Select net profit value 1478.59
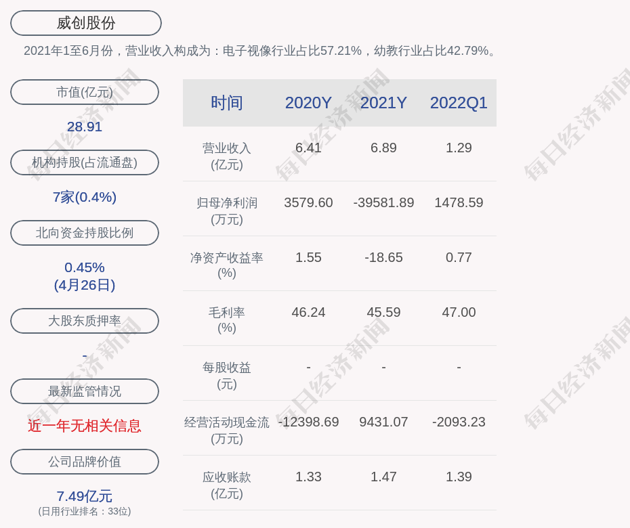Screen dimensions: 630x528 tap(459, 202)
